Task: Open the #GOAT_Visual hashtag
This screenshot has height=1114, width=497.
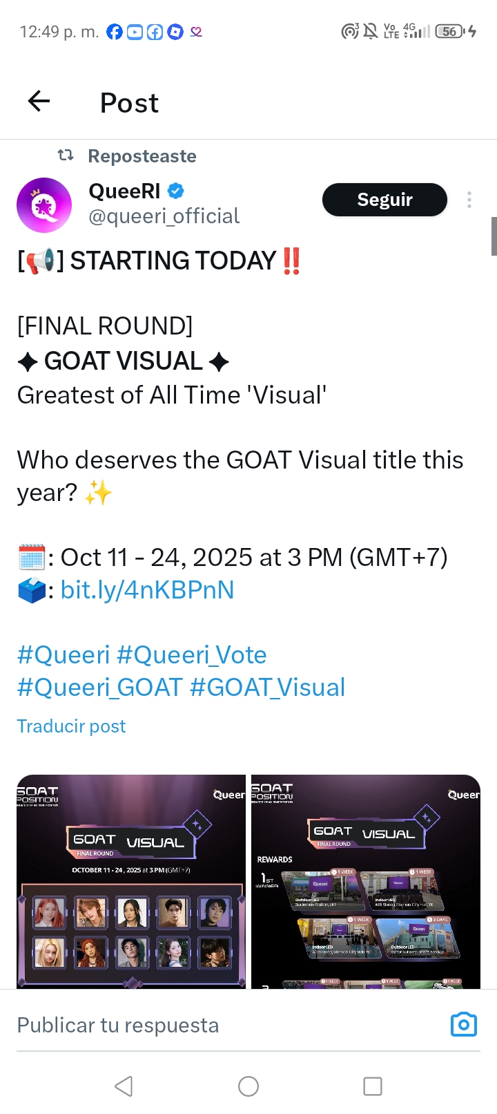Action: point(267,688)
